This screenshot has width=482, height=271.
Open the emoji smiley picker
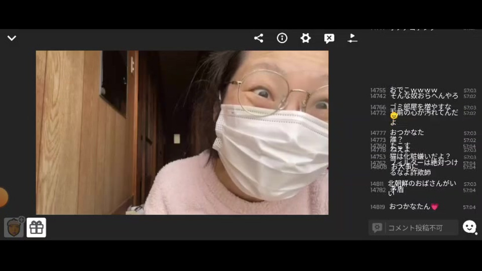click(x=469, y=227)
